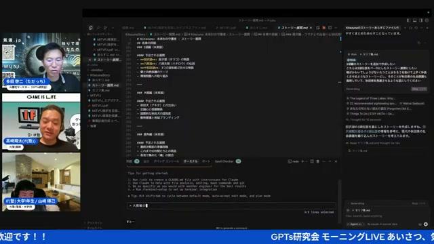Expand the 'Thought for 10 seconds' section
Image resolution: width=434 pixels, height=244 pixels.
coord(363,120)
